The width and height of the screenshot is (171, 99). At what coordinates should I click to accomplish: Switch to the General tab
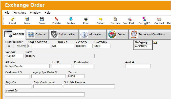14,34
